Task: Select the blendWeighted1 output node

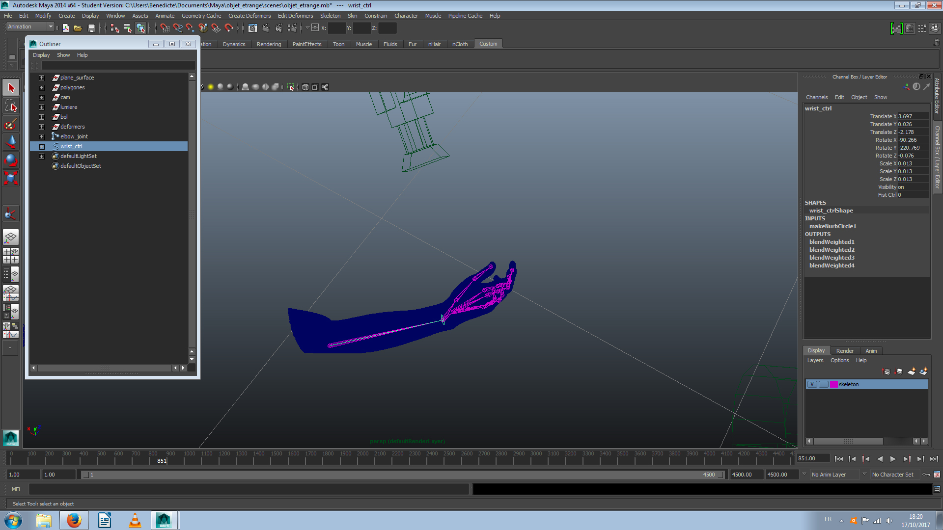Action: pos(832,241)
